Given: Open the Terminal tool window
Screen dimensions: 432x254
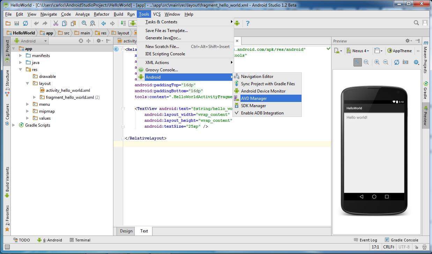Looking at the screenshot, I should (80, 240).
